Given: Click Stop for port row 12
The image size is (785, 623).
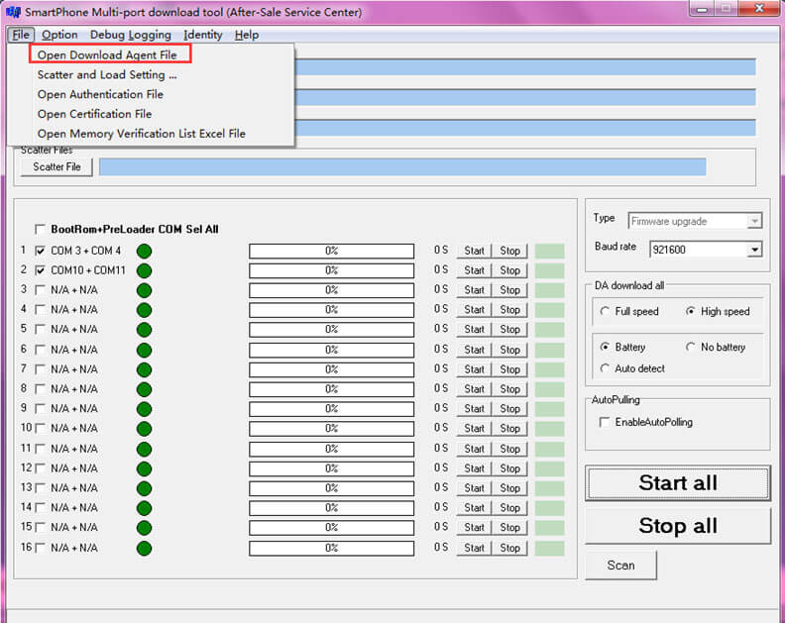Looking at the screenshot, I should pyautogui.click(x=509, y=468).
